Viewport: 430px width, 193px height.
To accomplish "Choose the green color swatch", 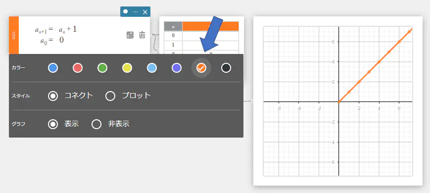I will 102,68.
